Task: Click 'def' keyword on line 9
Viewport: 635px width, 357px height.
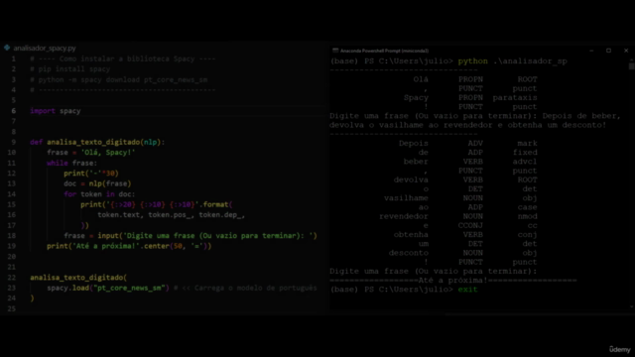Action: pyautogui.click(x=36, y=142)
